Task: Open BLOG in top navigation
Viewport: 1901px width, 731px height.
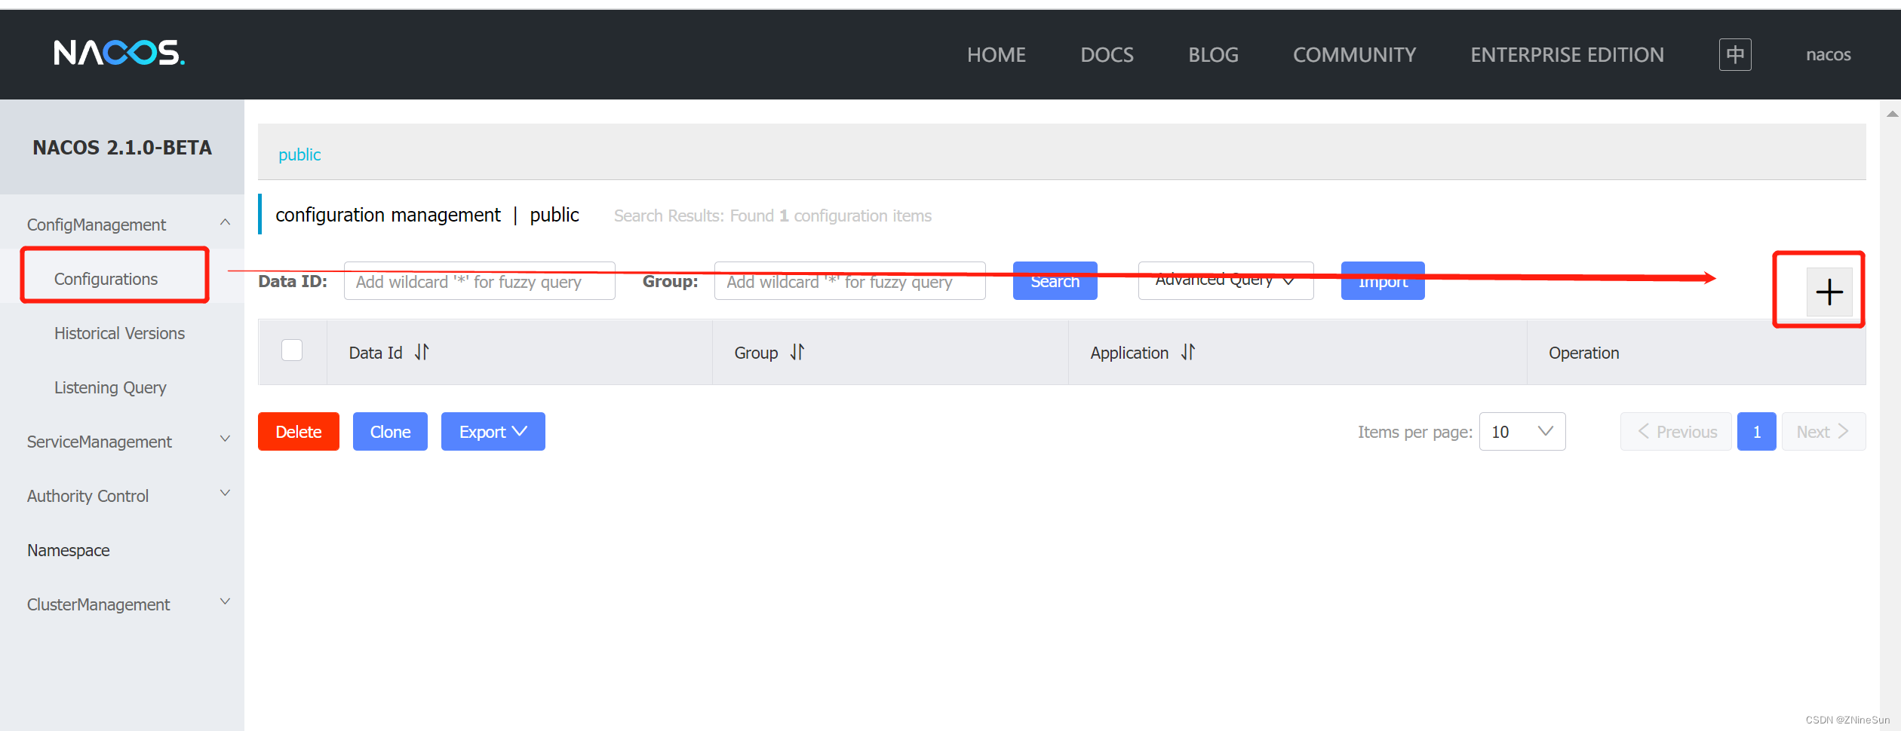Action: pyautogui.click(x=1213, y=54)
